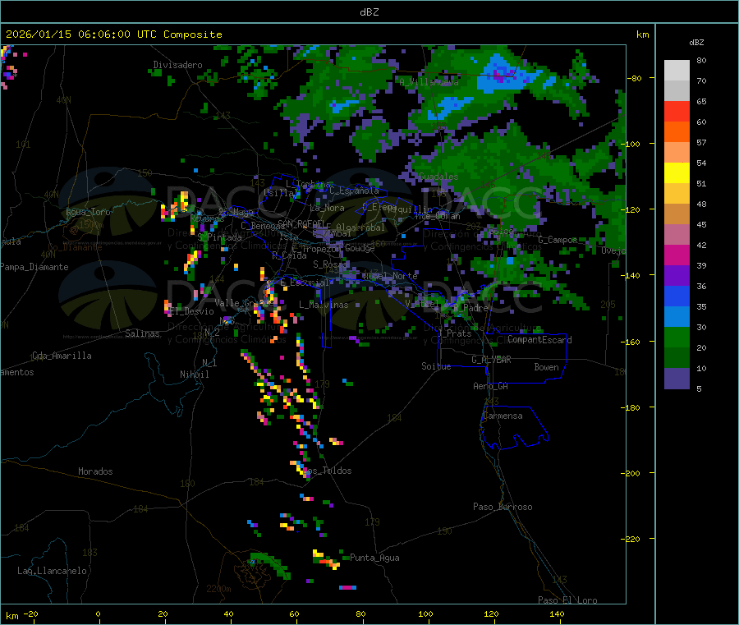Click the yellow 51-54 dBZ legend swatch
This screenshot has width=739, height=625.
click(x=677, y=173)
